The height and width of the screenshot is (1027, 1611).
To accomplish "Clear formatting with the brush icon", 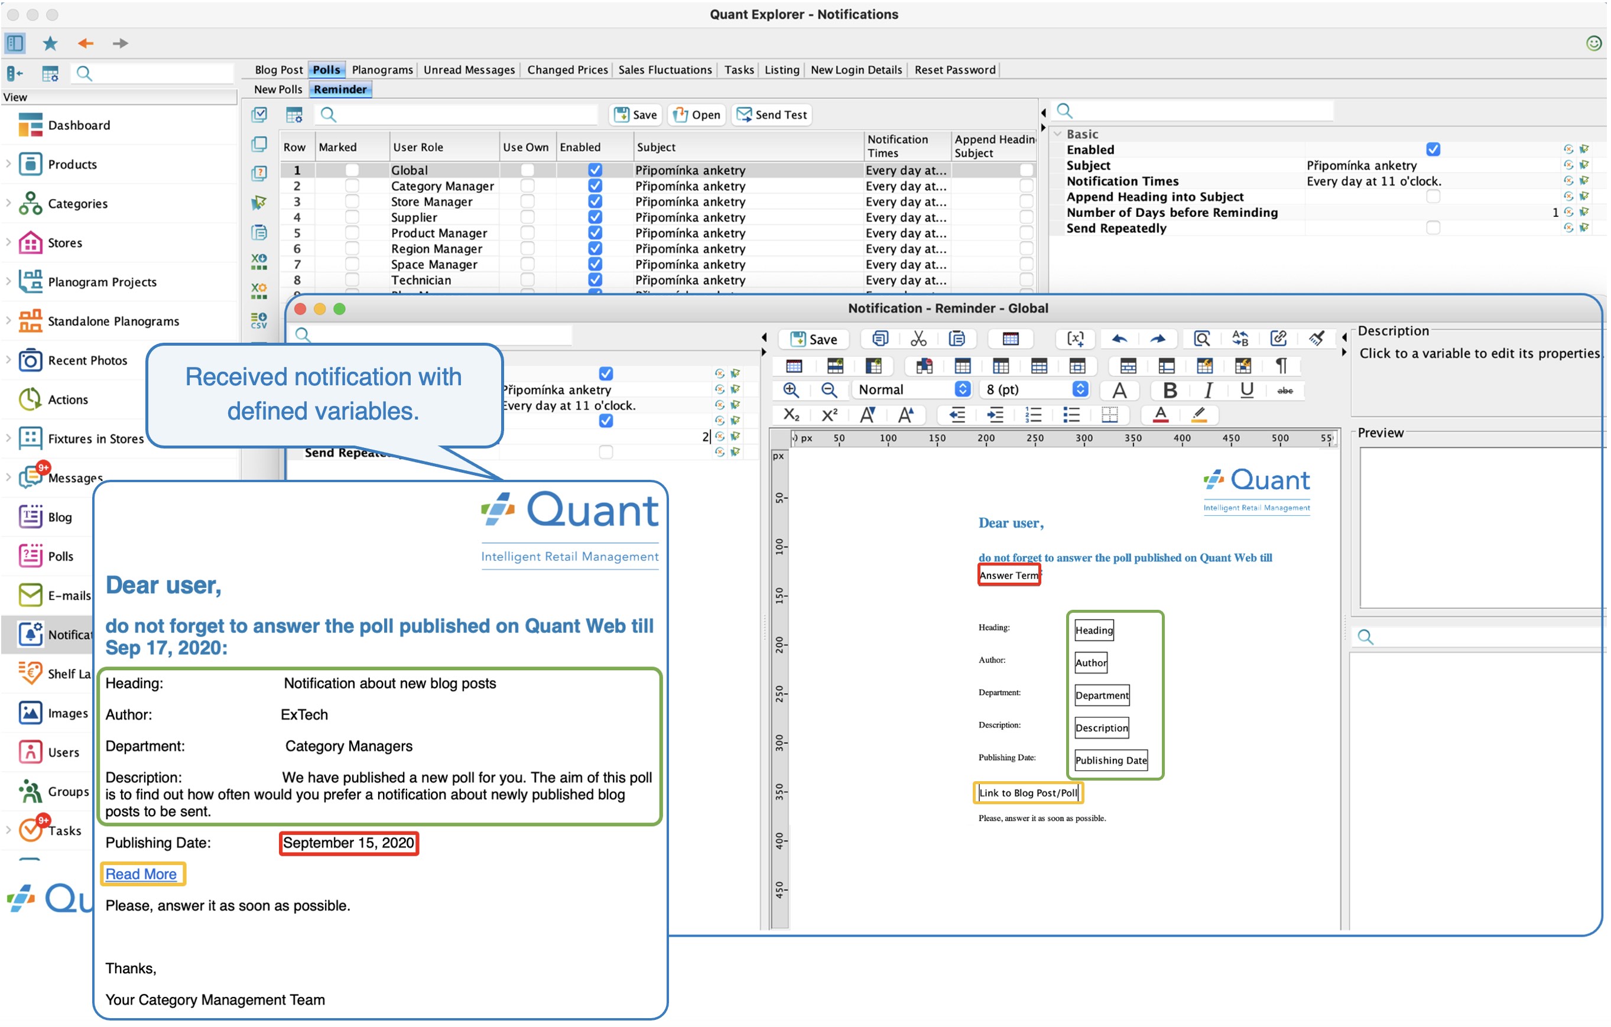I will click(1317, 339).
